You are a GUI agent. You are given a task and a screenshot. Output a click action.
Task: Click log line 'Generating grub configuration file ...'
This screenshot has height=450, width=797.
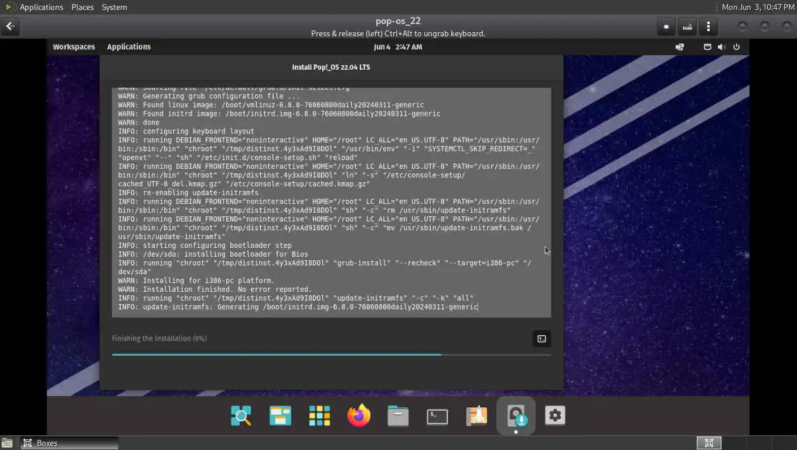pyautogui.click(x=221, y=96)
